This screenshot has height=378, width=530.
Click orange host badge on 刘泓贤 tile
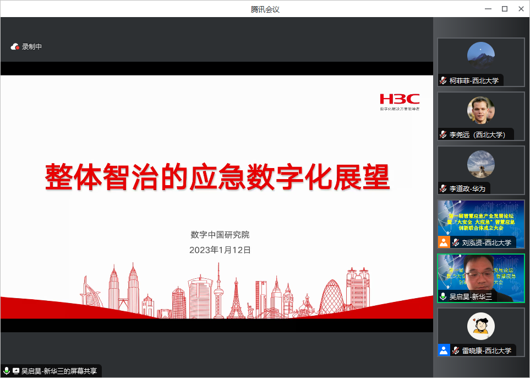(444, 242)
